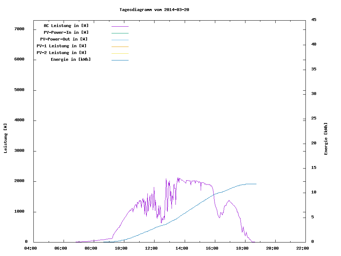
Task: Select the PV-Power-Out in [W] legend label
Action: coord(64,39)
